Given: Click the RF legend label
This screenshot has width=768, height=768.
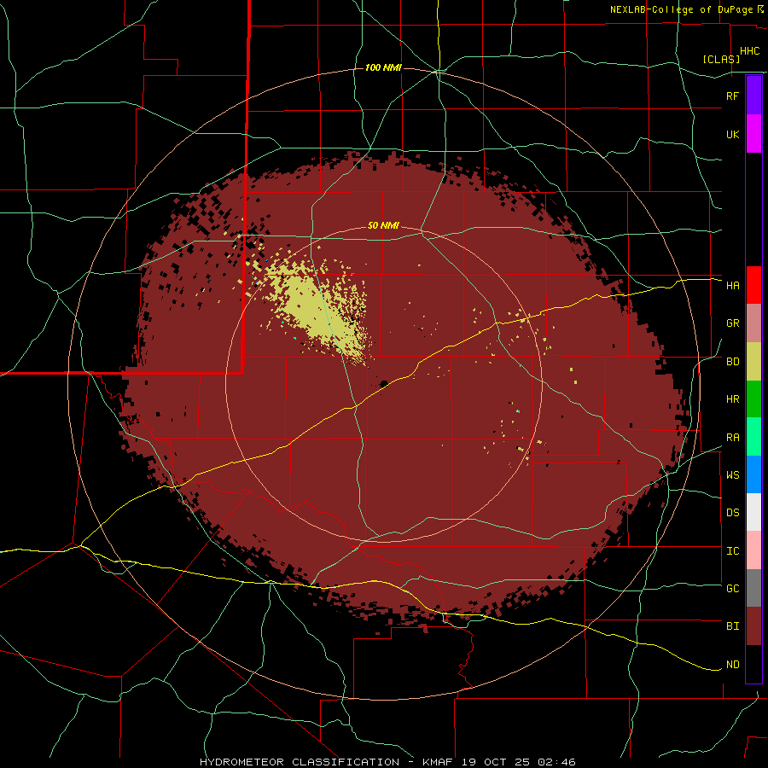Looking at the screenshot, I should coord(732,96).
